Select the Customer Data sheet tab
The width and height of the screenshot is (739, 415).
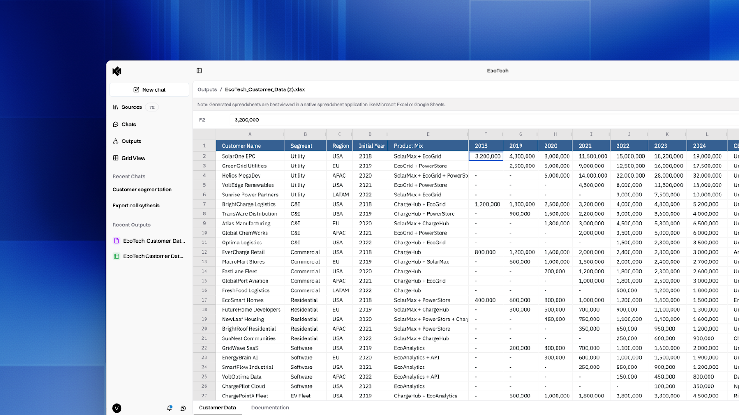coord(217,408)
